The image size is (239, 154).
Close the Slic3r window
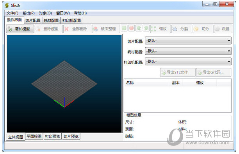pyautogui.click(x=227, y=4)
